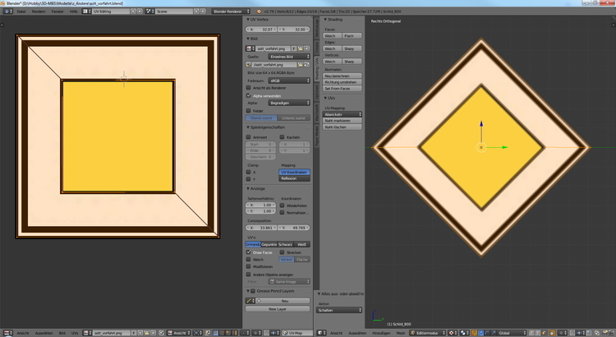Click the X coordinate field showing 32.07

(x=261, y=28)
